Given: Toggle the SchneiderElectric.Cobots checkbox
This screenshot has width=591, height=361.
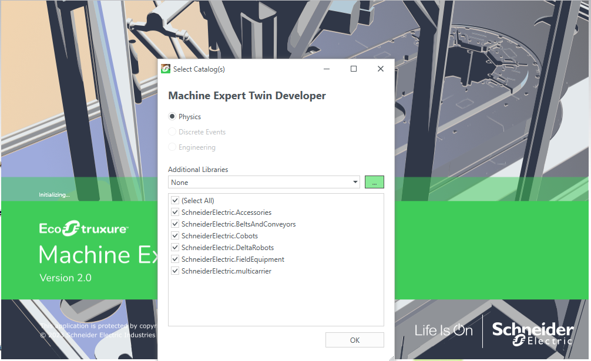Looking at the screenshot, I should tap(175, 235).
